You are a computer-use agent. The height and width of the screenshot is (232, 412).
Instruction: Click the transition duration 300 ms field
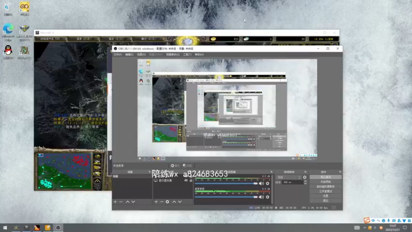pyautogui.click(x=293, y=182)
